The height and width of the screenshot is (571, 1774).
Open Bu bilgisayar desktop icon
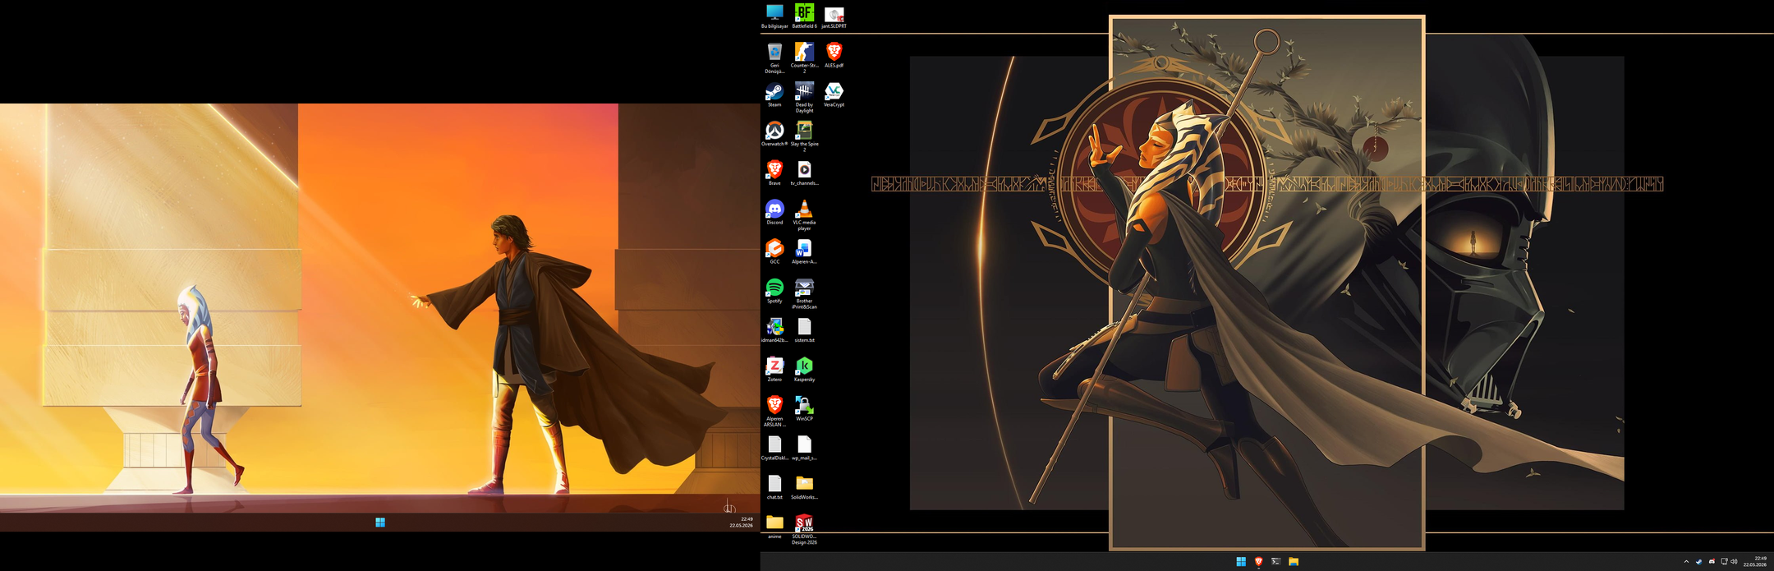(x=774, y=16)
